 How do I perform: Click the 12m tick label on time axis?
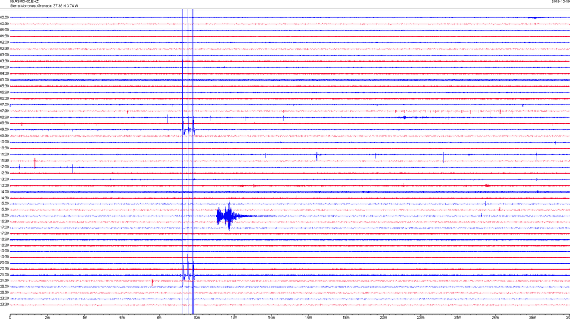tap(234, 318)
